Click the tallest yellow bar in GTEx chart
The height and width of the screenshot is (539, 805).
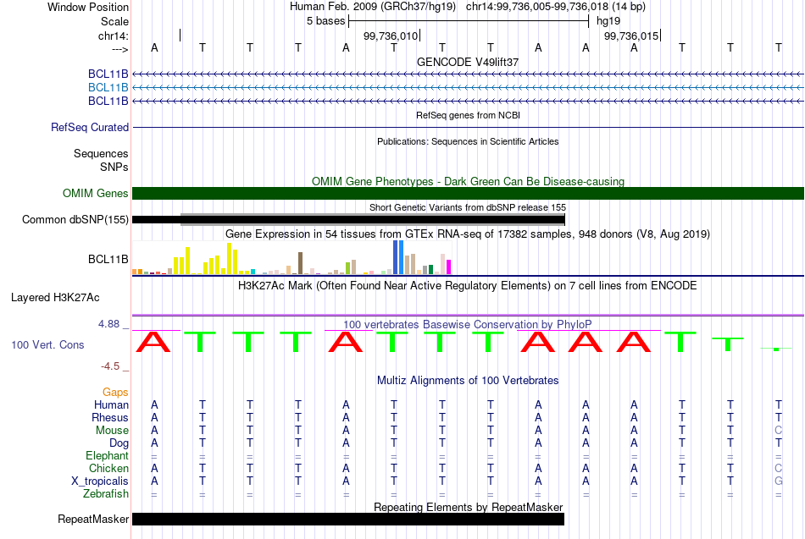pyautogui.click(x=230, y=258)
